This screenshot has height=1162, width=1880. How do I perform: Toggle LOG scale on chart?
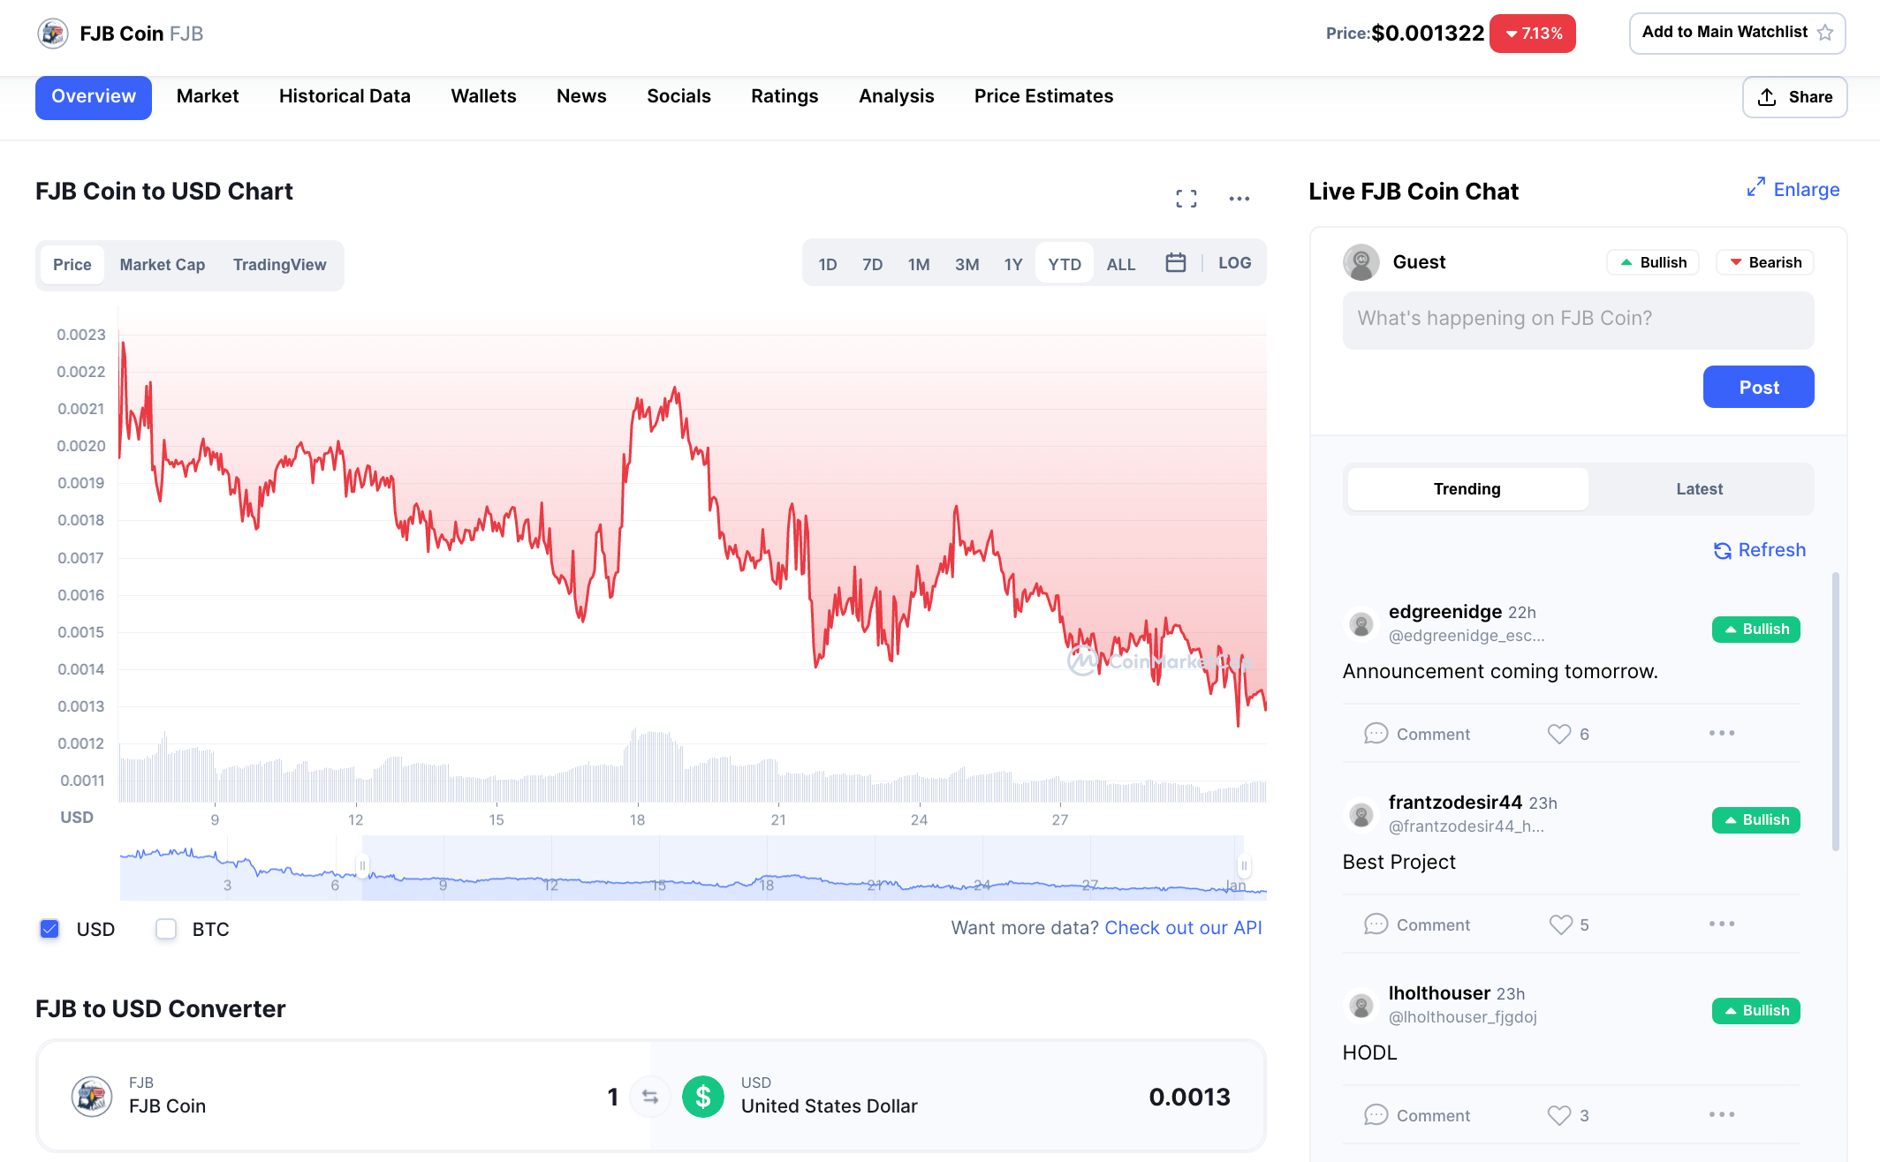(1234, 263)
